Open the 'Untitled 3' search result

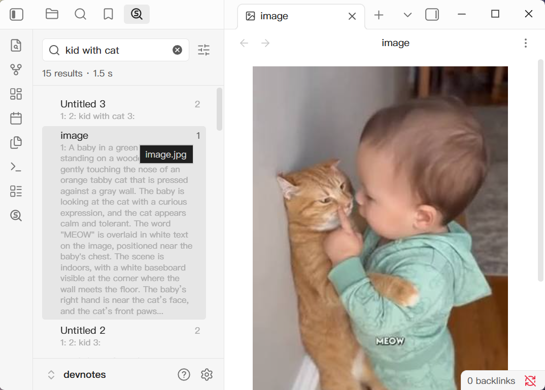124,109
